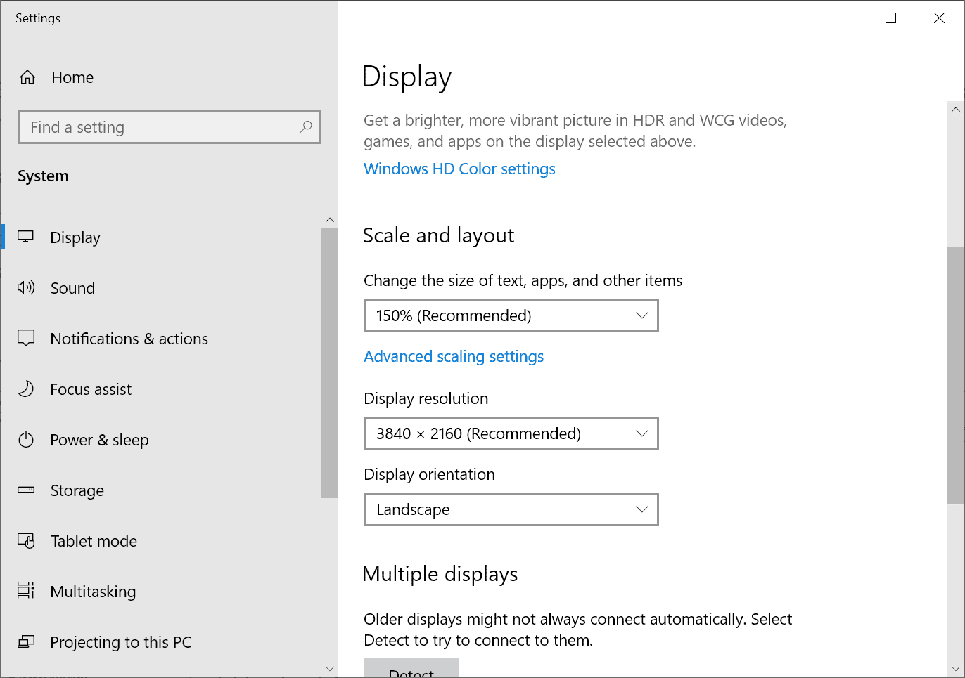Click the Power & sleep icon
Image resolution: width=965 pixels, height=678 pixels.
pyautogui.click(x=26, y=440)
